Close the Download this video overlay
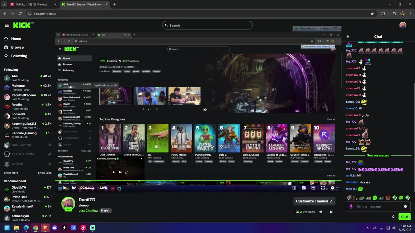The image size is (415, 233). (339, 28)
